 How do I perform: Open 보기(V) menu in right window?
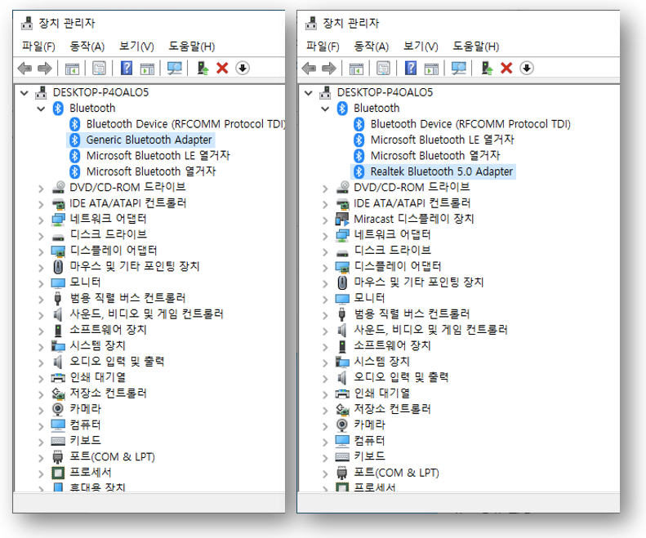(x=421, y=47)
